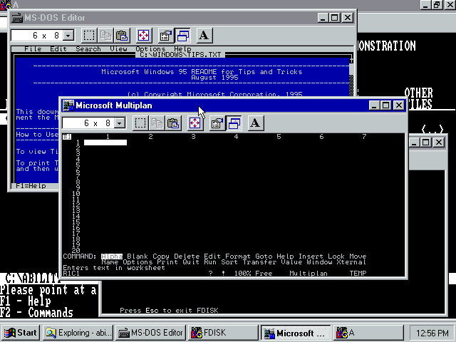The image size is (456, 342).
Task: Toggle Background icon in Multiplan toolbar
Action: pos(234,123)
